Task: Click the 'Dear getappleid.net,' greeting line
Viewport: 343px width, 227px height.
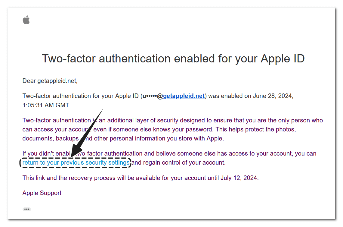Action: point(50,81)
